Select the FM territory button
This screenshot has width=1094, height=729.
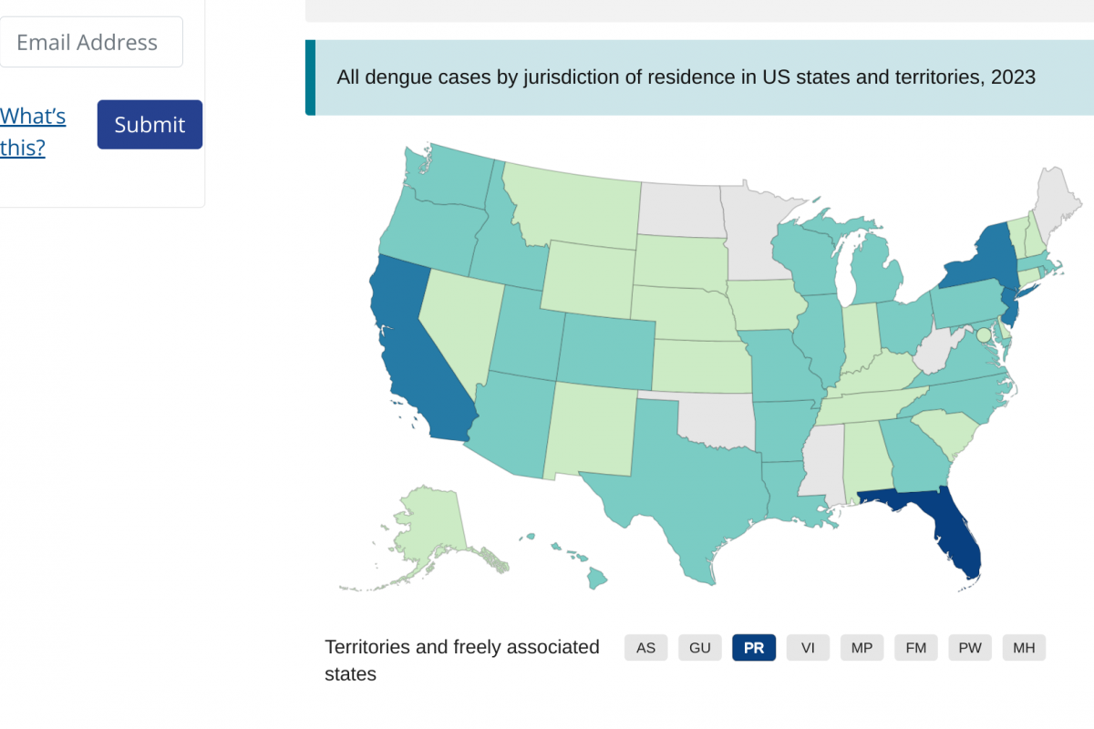click(916, 648)
